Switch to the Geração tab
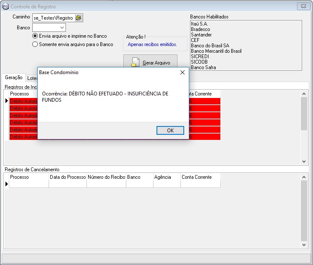 pyautogui.click(x=14, y=77)
